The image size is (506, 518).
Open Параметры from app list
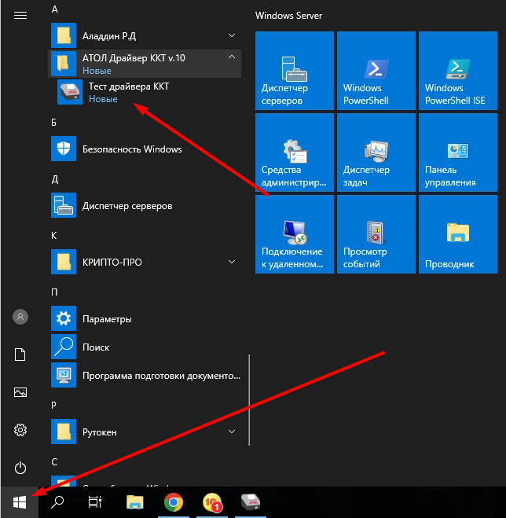point(106,319)
